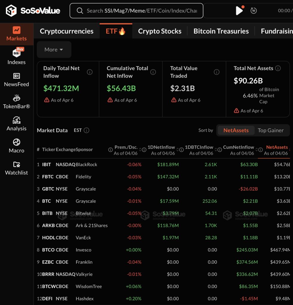Select the Markets icon in the sidebar
This screenshot has width=293, height=305.
16,31
